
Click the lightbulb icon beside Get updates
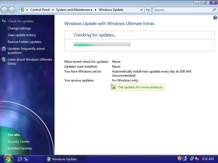114,87
